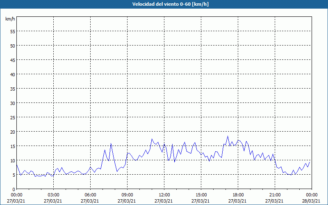Select the 30 value on the y-axis
Screen dimensions: 328x205
(x=13, y=103)
